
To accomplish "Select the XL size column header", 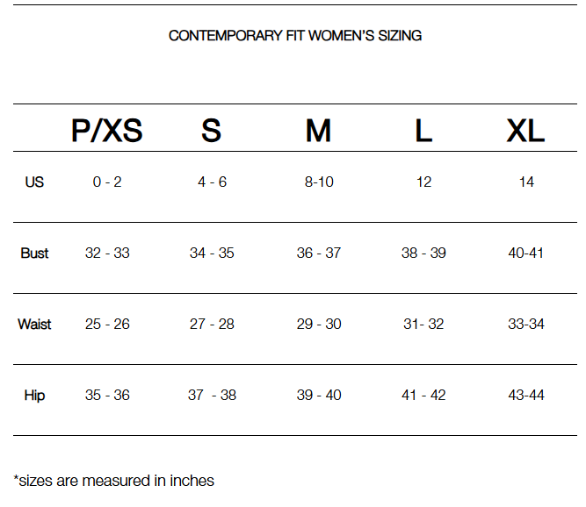I will 525,131.
